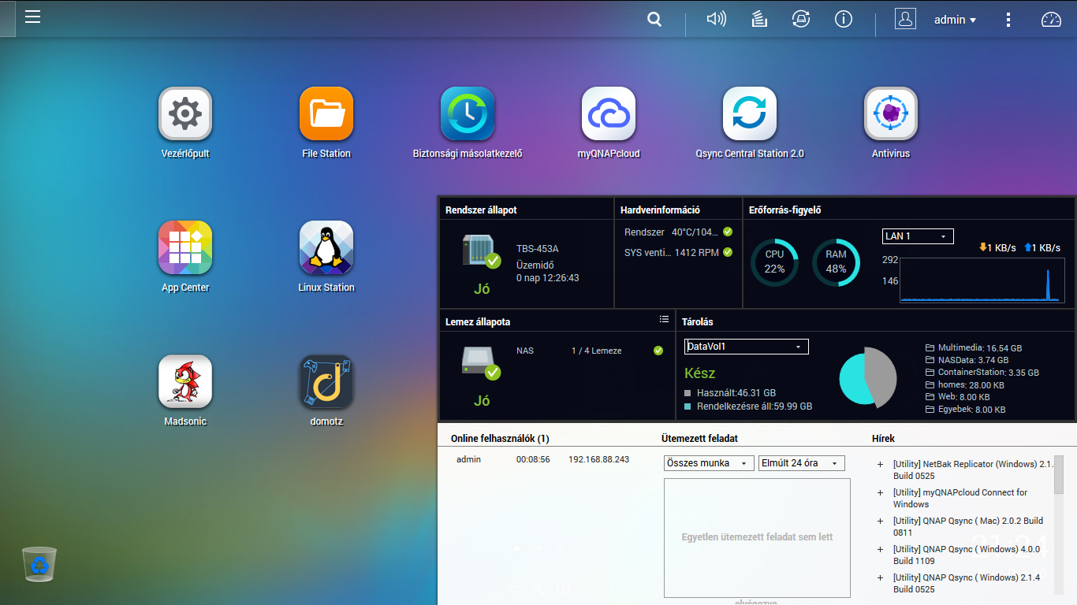Expand the NetBak Replicator news entry
This screenshot has height=605, width=1077.
click(x=881, y=465)
